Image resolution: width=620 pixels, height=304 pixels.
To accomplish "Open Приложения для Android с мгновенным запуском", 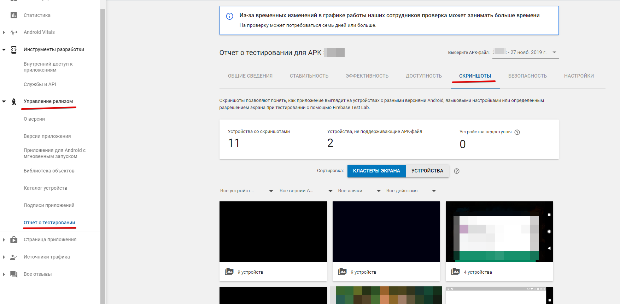I will 55,153.
